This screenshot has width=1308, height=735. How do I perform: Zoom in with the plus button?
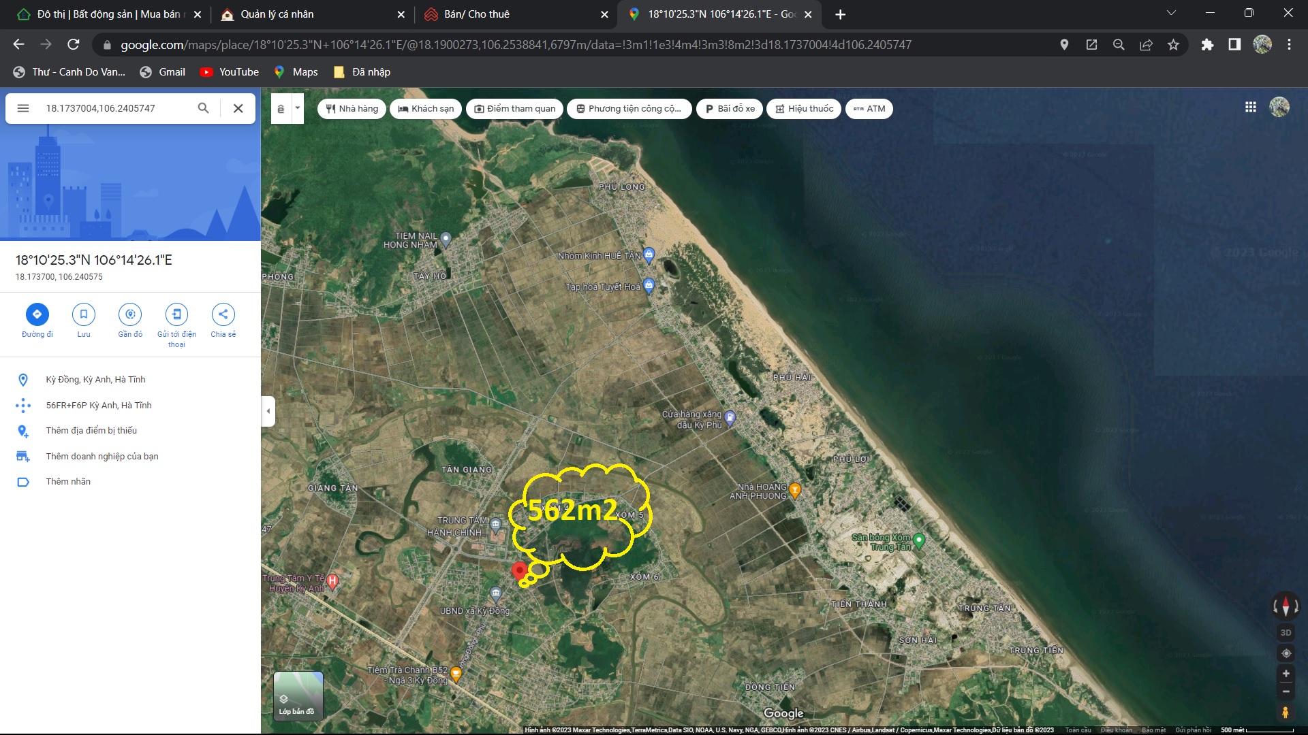pyautogui.click(x=1286, y=674)
